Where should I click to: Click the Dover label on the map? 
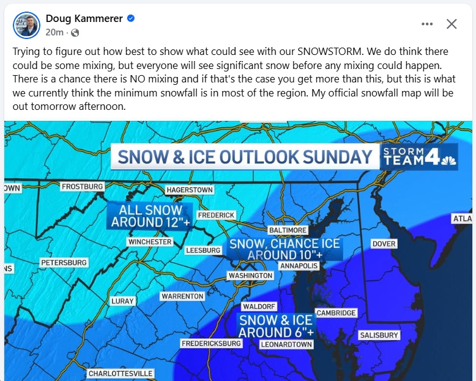pos(384,244)
